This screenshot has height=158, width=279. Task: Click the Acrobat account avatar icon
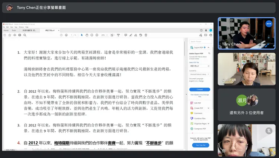point(211,30)
